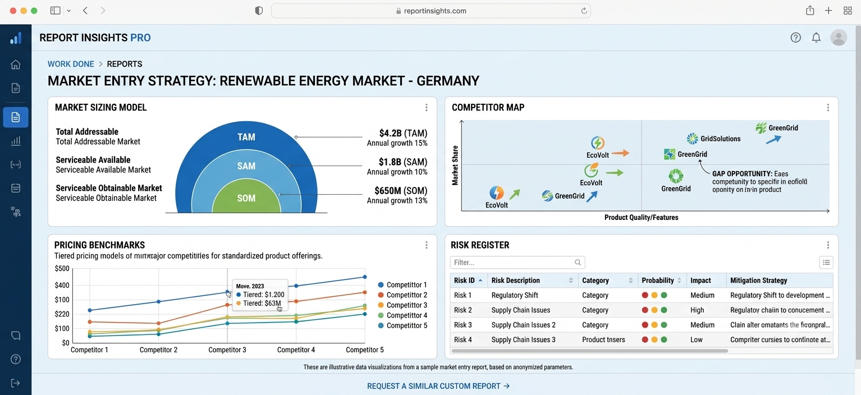Click the Mitigation Strategy column header
Viewport: 861px width, 395px height.
(759, 281)
